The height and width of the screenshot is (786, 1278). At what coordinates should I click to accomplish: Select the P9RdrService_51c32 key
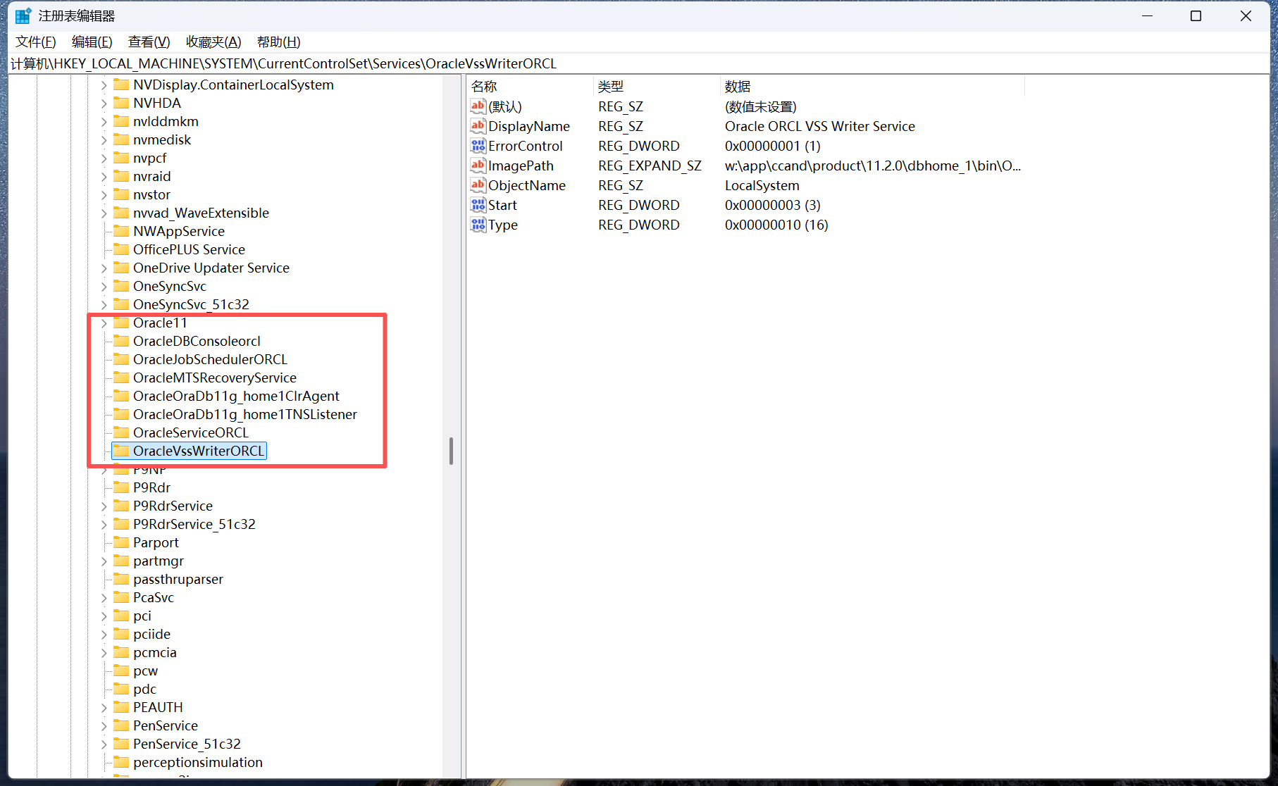pyautogui.click(x=194, y=524)
